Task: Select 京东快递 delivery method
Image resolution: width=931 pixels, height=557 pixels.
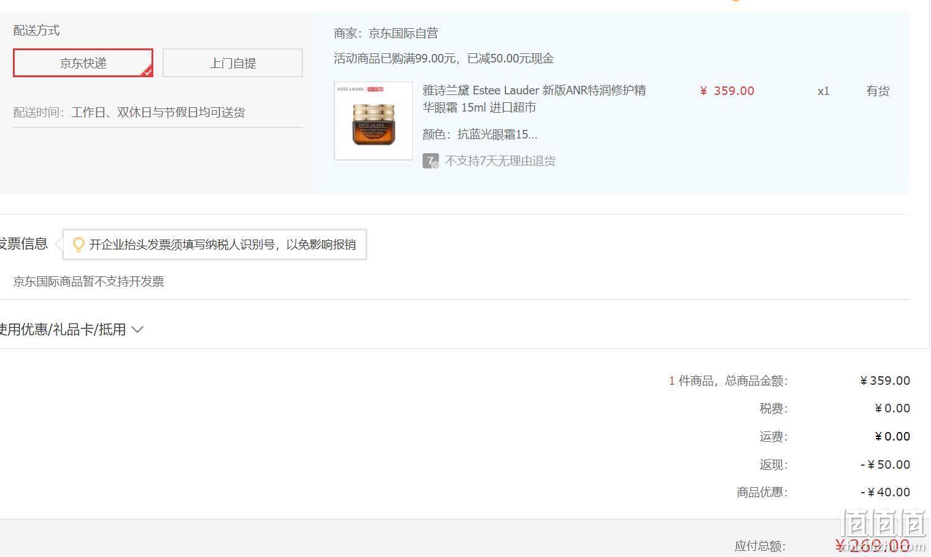Action: [x=83, y=63]
